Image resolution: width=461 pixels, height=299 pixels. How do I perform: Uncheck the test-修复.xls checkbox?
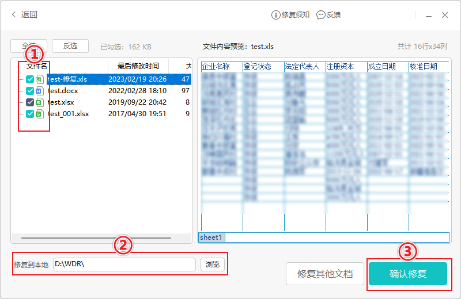[30, 79]
